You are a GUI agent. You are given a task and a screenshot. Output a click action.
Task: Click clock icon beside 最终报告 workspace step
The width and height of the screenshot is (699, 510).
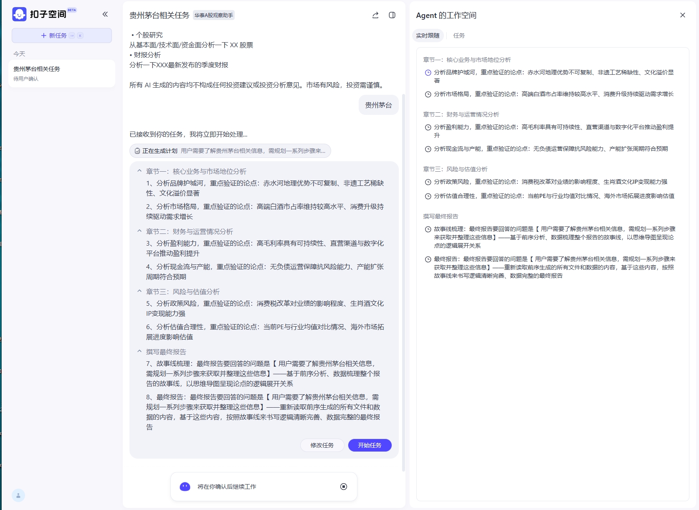(428, 259)
